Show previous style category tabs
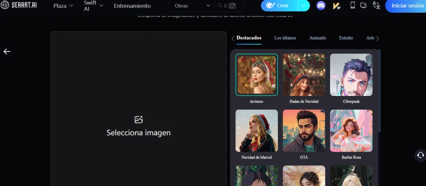 (233, 39)
